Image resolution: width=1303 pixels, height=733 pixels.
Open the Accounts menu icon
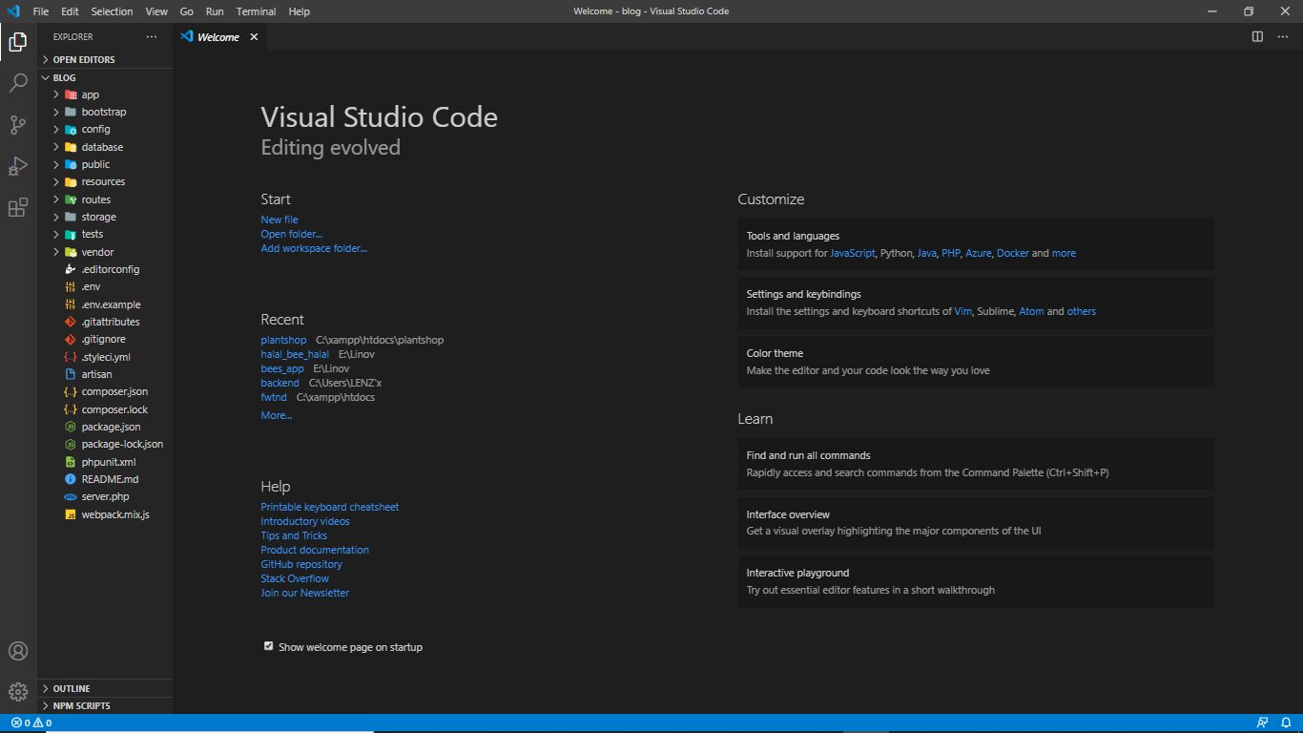18,651
